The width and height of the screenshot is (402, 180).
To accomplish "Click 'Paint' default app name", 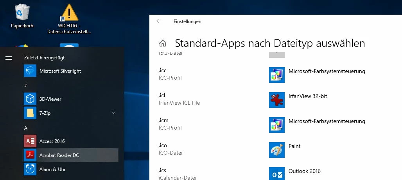I will coord(294,146).
